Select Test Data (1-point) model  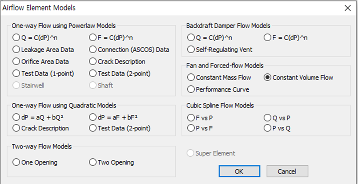(x=16, y=73)
